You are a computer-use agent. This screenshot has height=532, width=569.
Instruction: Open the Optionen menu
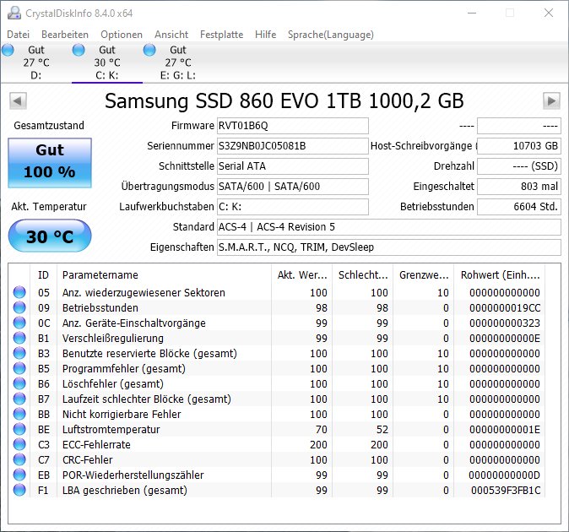click(122, 35)
